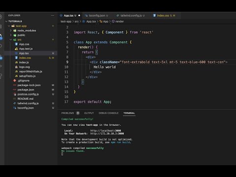Open the OUTPUT panel tab
Screen dimensions: 236x177
point(89,113)
